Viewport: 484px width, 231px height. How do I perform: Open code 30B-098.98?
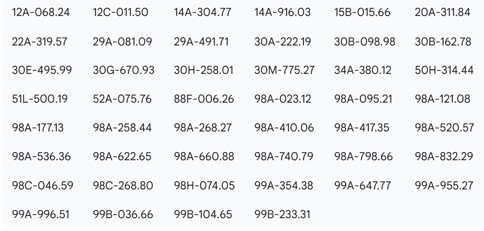(364, 42)
